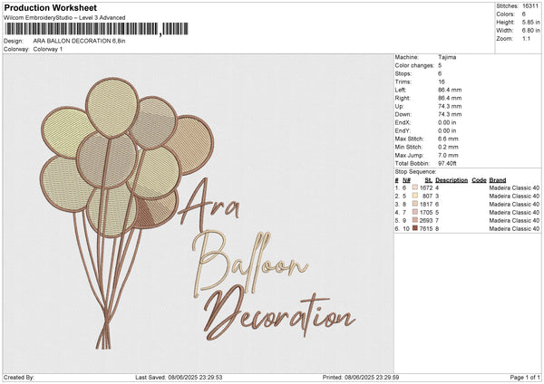The height and width of the screenshot is (384, 544).
Task: Click 'Wilcom EmbroideryStudio – Level 3 Advanced' text
Action: point(64,18)
